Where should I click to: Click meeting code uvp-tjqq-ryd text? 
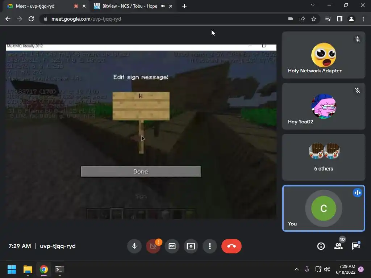pos(58,246)
